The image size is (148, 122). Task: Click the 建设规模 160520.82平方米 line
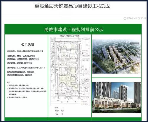click(x=20, y=63)
